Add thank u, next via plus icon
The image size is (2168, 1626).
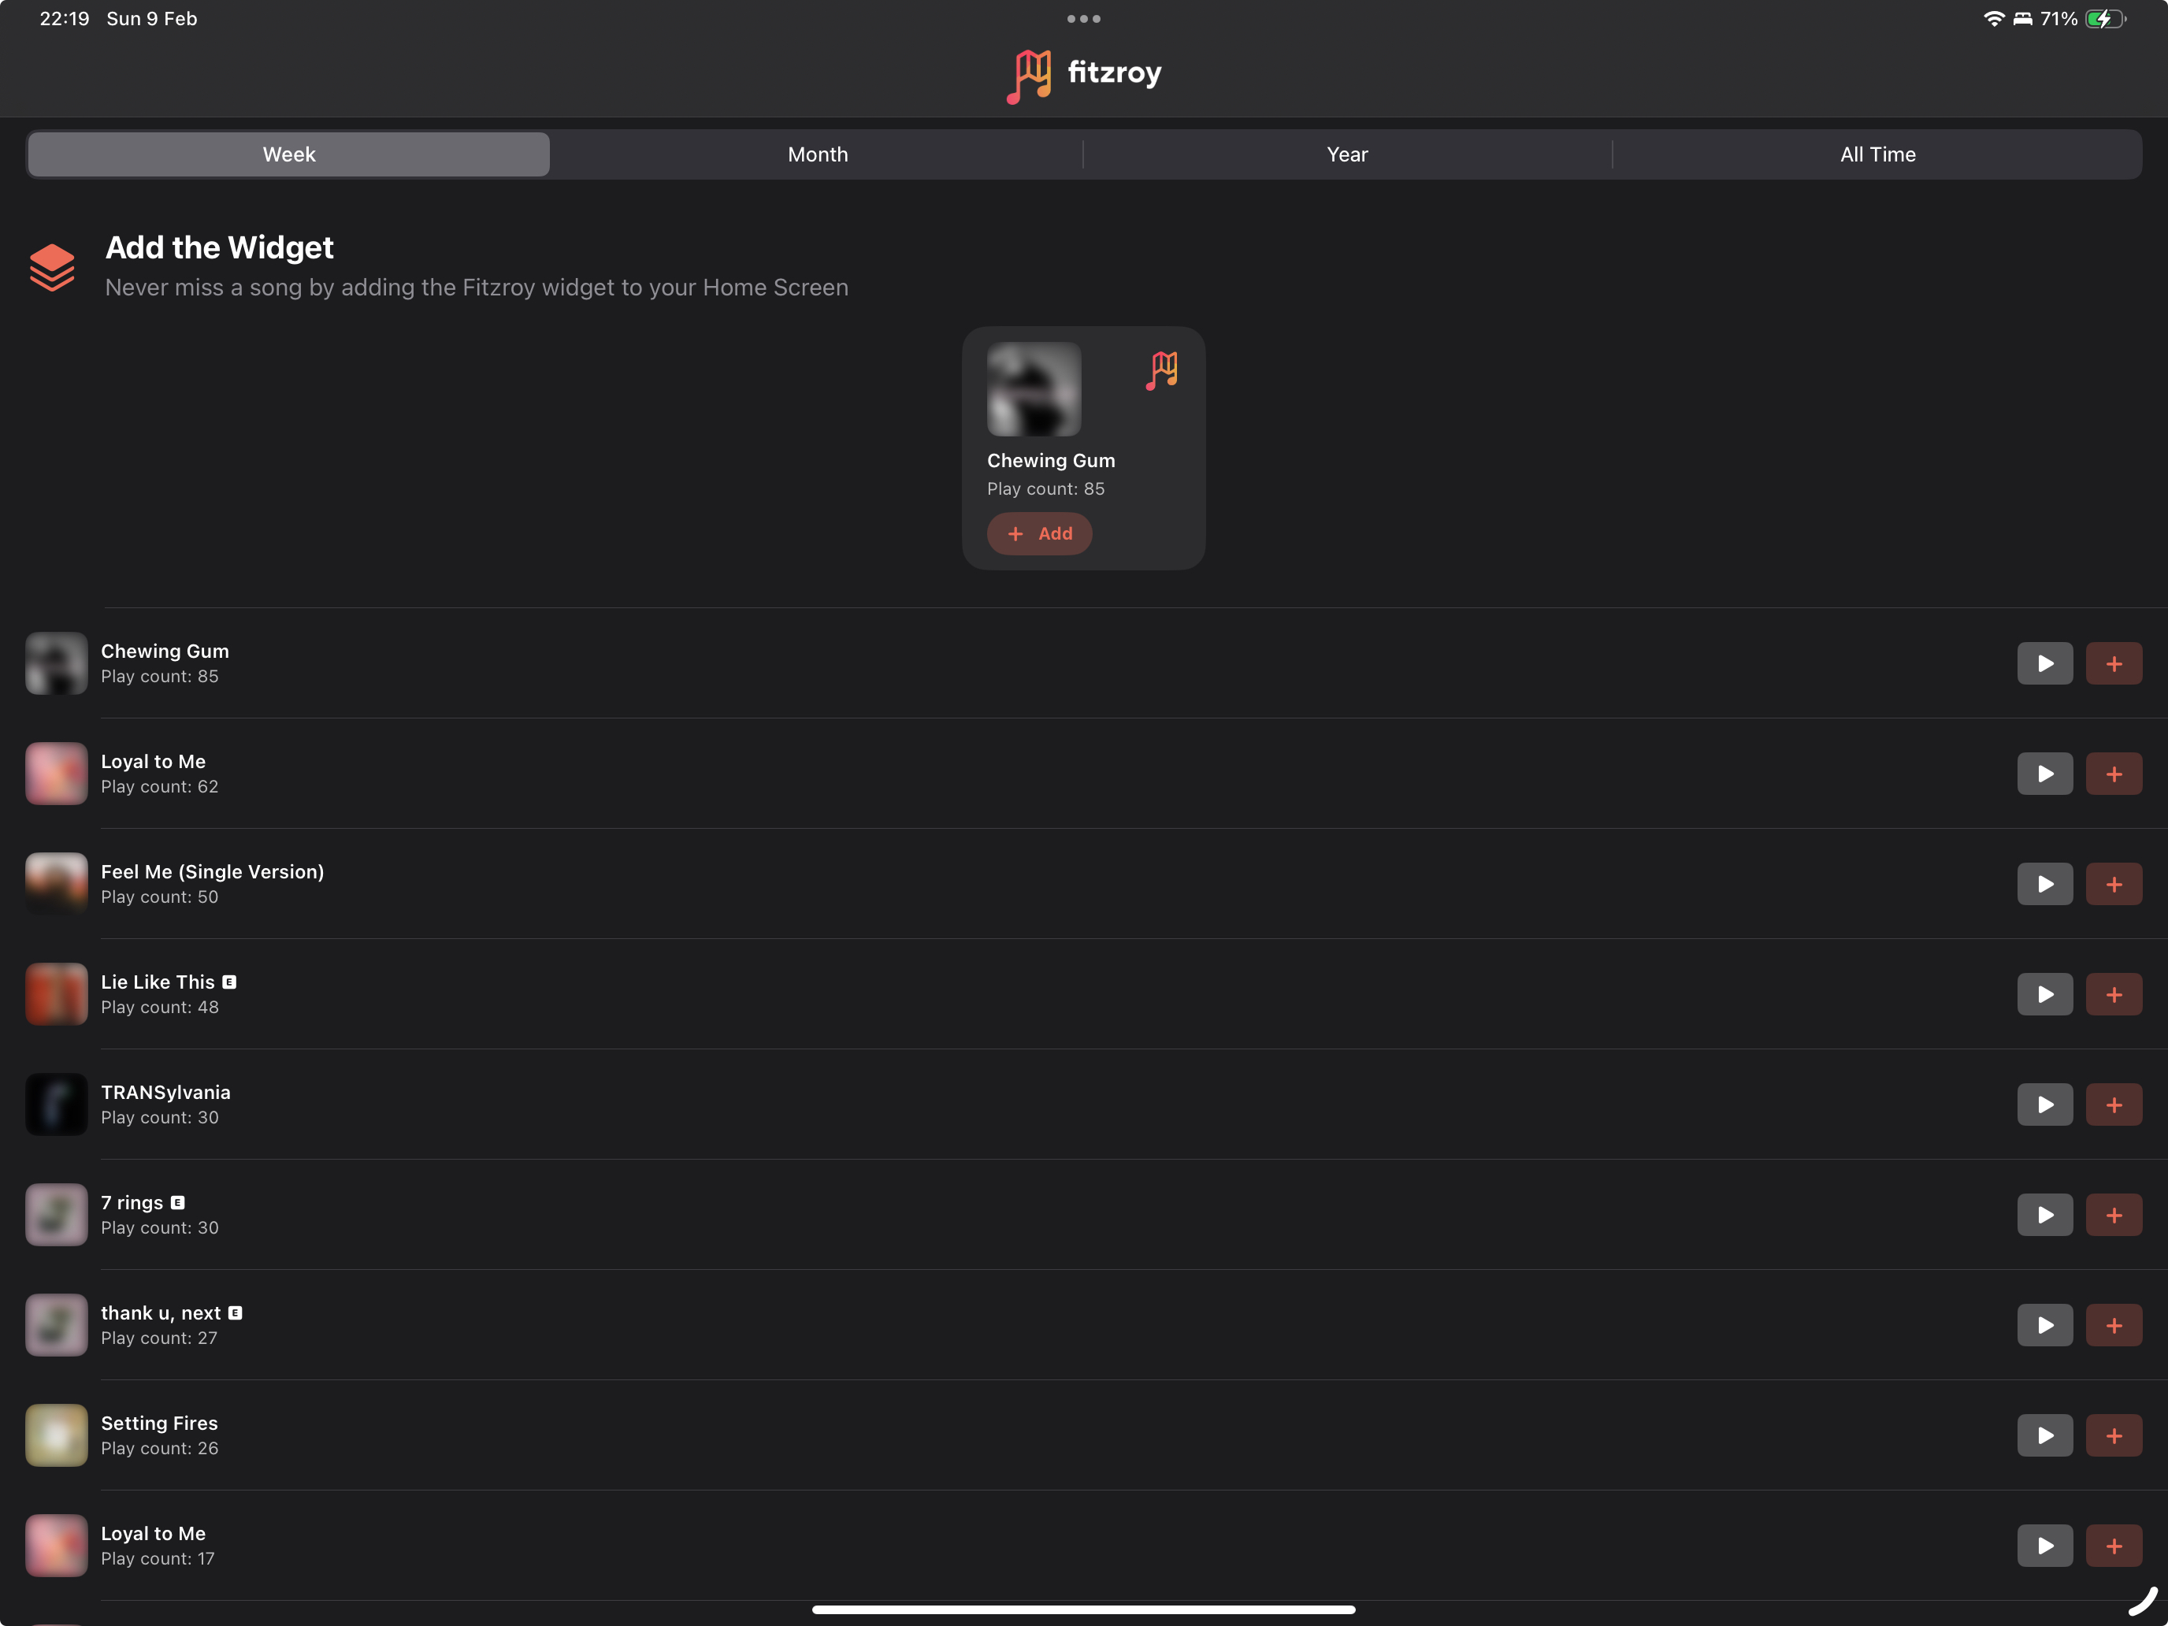click(2113, 1325)
